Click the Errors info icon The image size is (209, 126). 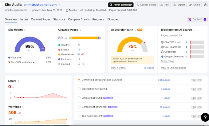[x=18, y=81]
